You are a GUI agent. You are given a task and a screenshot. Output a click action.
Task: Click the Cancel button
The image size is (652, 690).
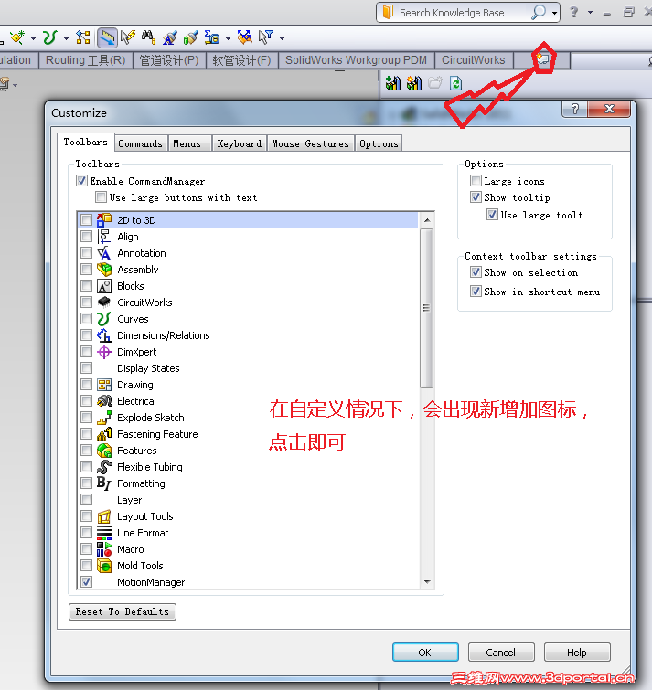tap(501, 653)
